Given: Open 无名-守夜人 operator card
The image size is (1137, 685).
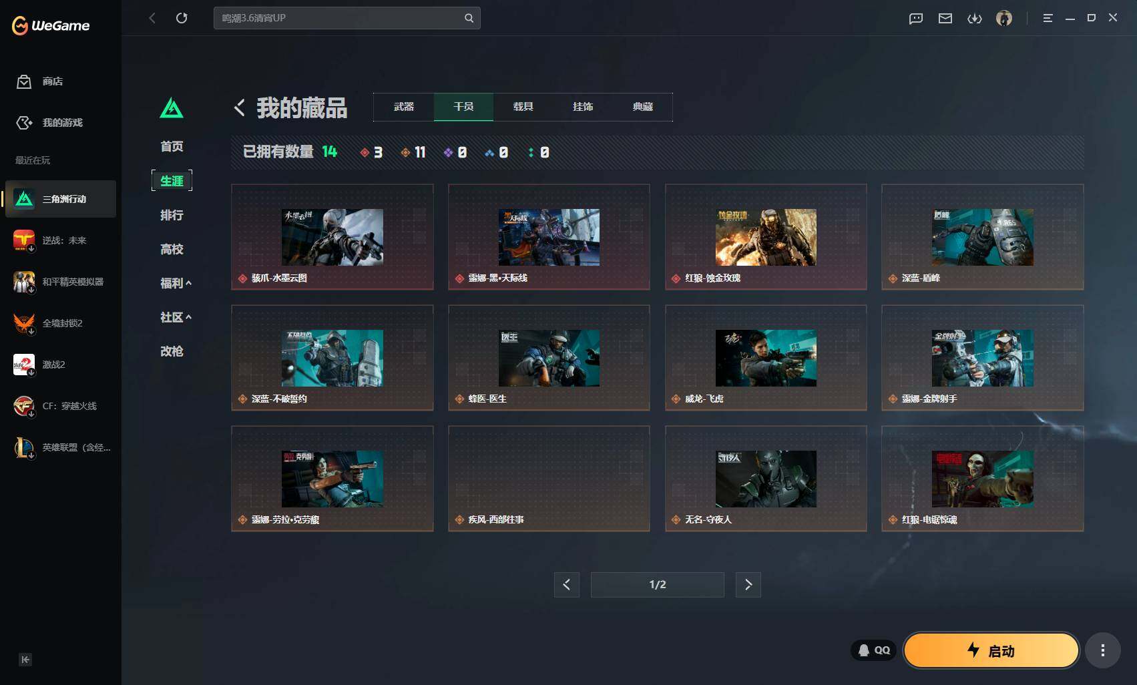Looking at the screenshot, I should point(766,479).
